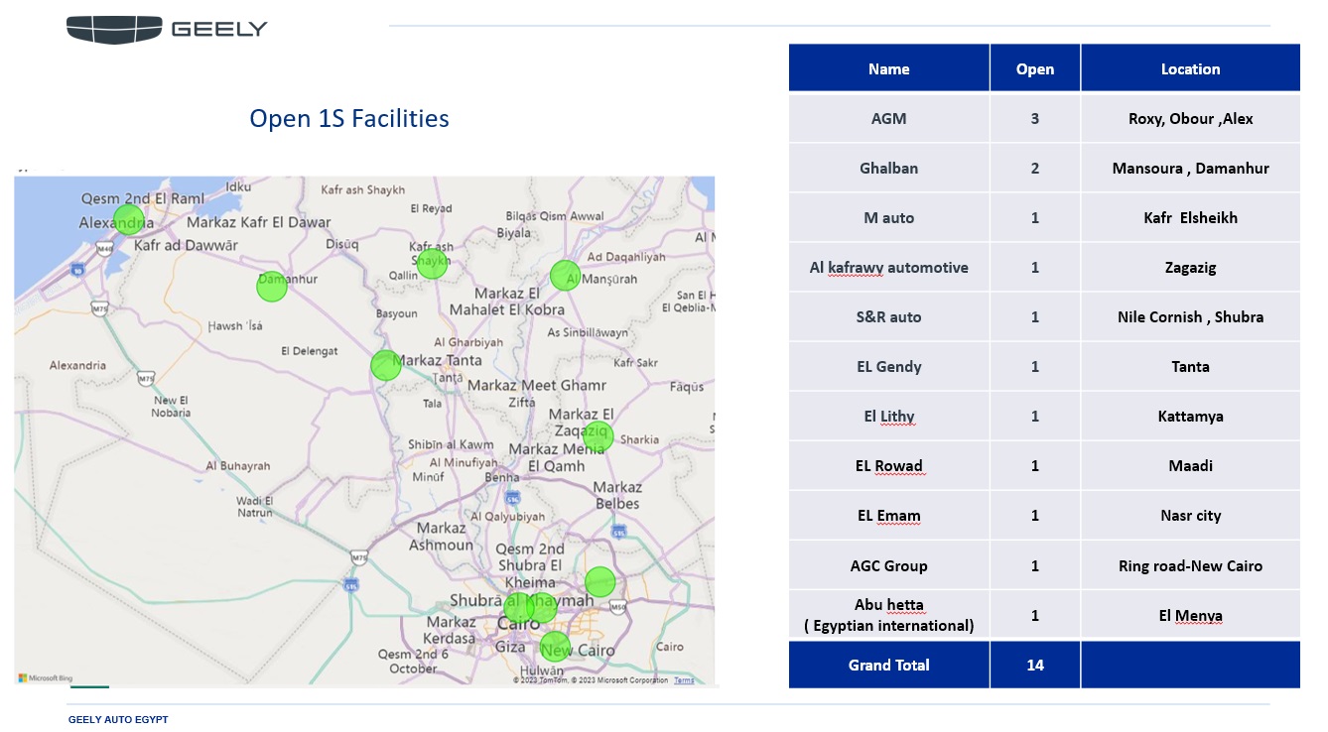Click "Markaz Kafr El Dawar" on the map
This screenshot has width=1328, height=732.
[x=259, y=222]
